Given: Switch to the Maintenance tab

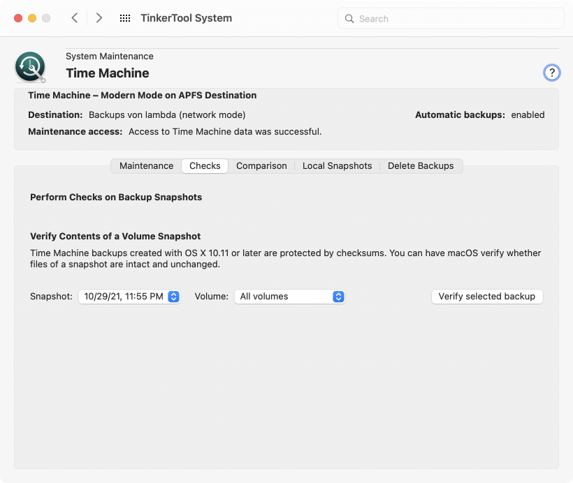Looking at the screenshot, I should click(x=146, y=165).
